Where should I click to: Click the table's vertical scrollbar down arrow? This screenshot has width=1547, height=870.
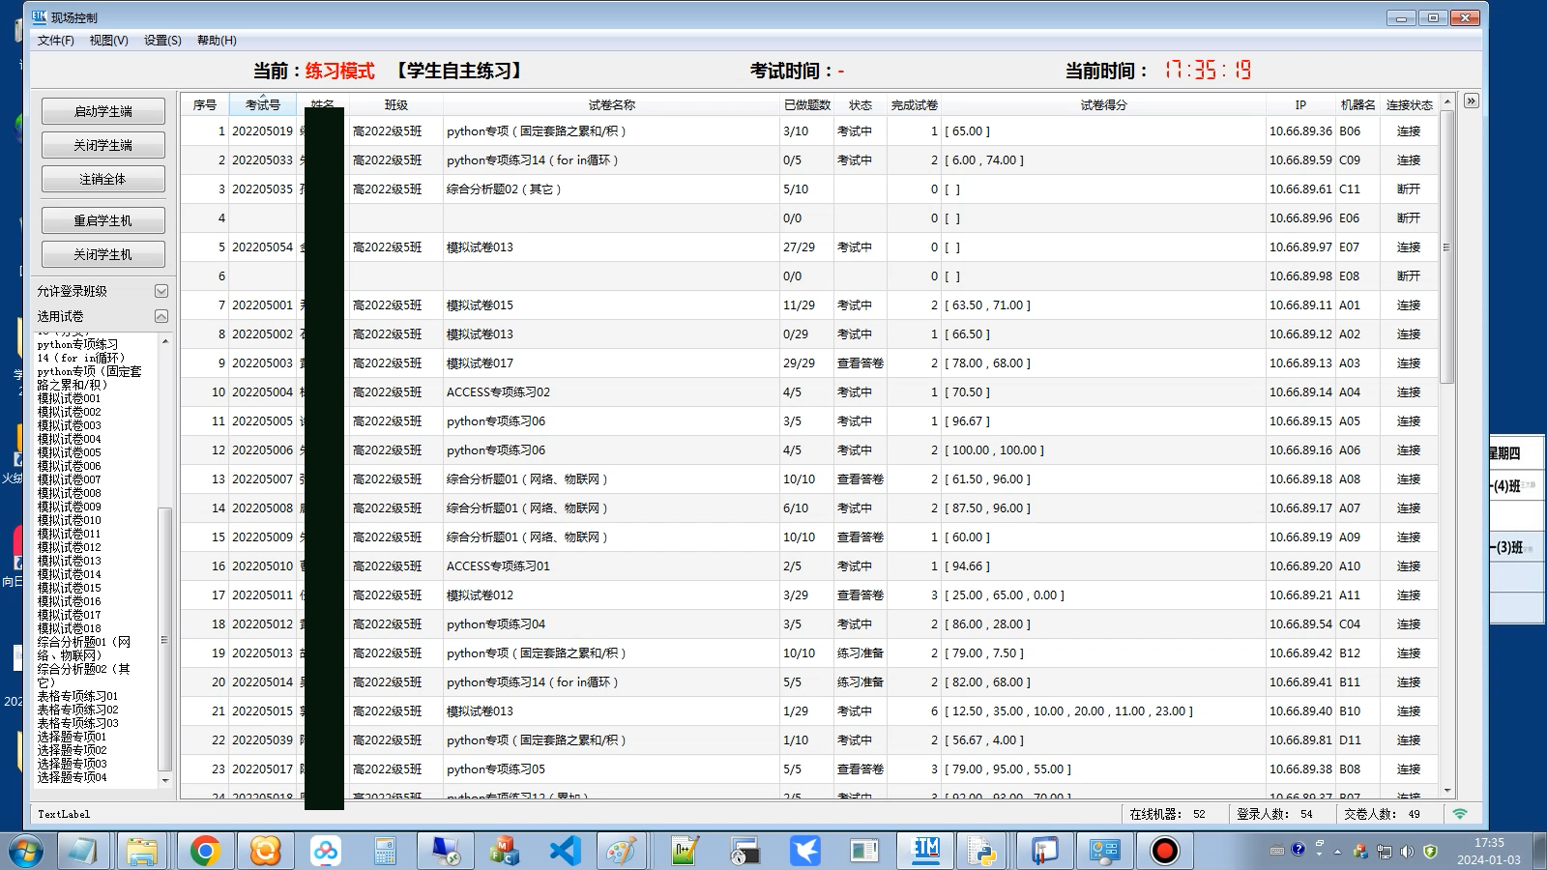pos(1447,791)
